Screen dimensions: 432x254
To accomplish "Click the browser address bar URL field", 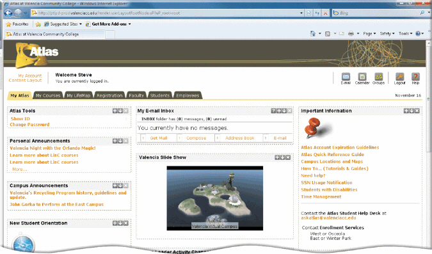I will point(165,13).
